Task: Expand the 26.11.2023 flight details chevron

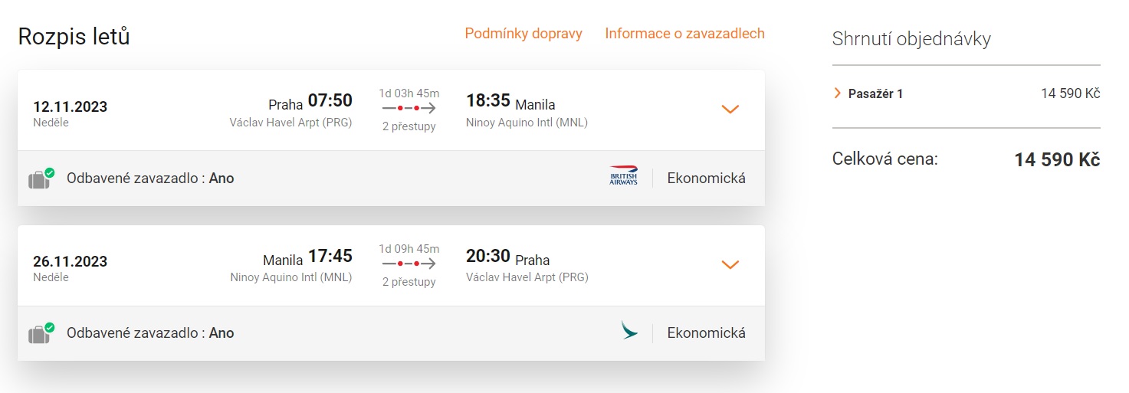Action: pos(730,264)
